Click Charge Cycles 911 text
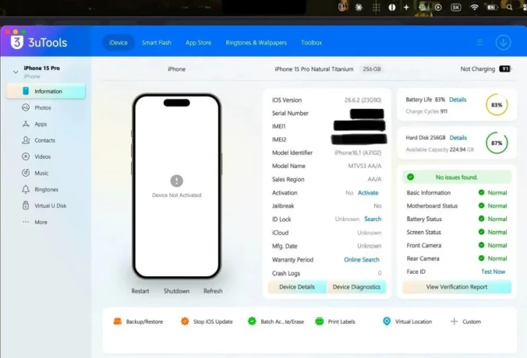Image resolution: width=527 pixels, height=358 pixels. 426,111
